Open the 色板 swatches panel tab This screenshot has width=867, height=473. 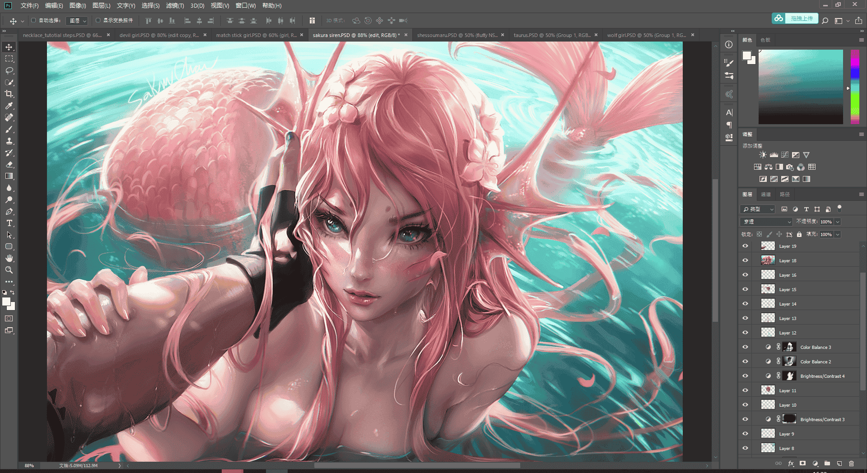pos(765,40)
